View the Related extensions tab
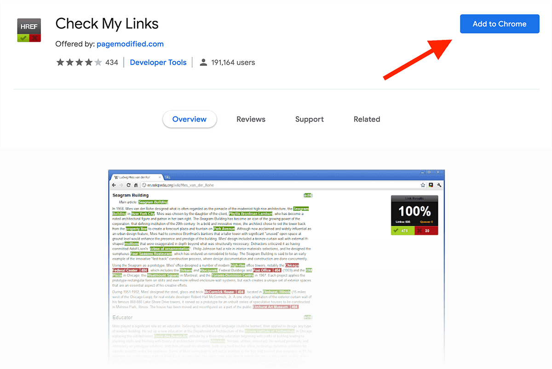The height and width of the screenshot is (369, 552). (367, 119)
